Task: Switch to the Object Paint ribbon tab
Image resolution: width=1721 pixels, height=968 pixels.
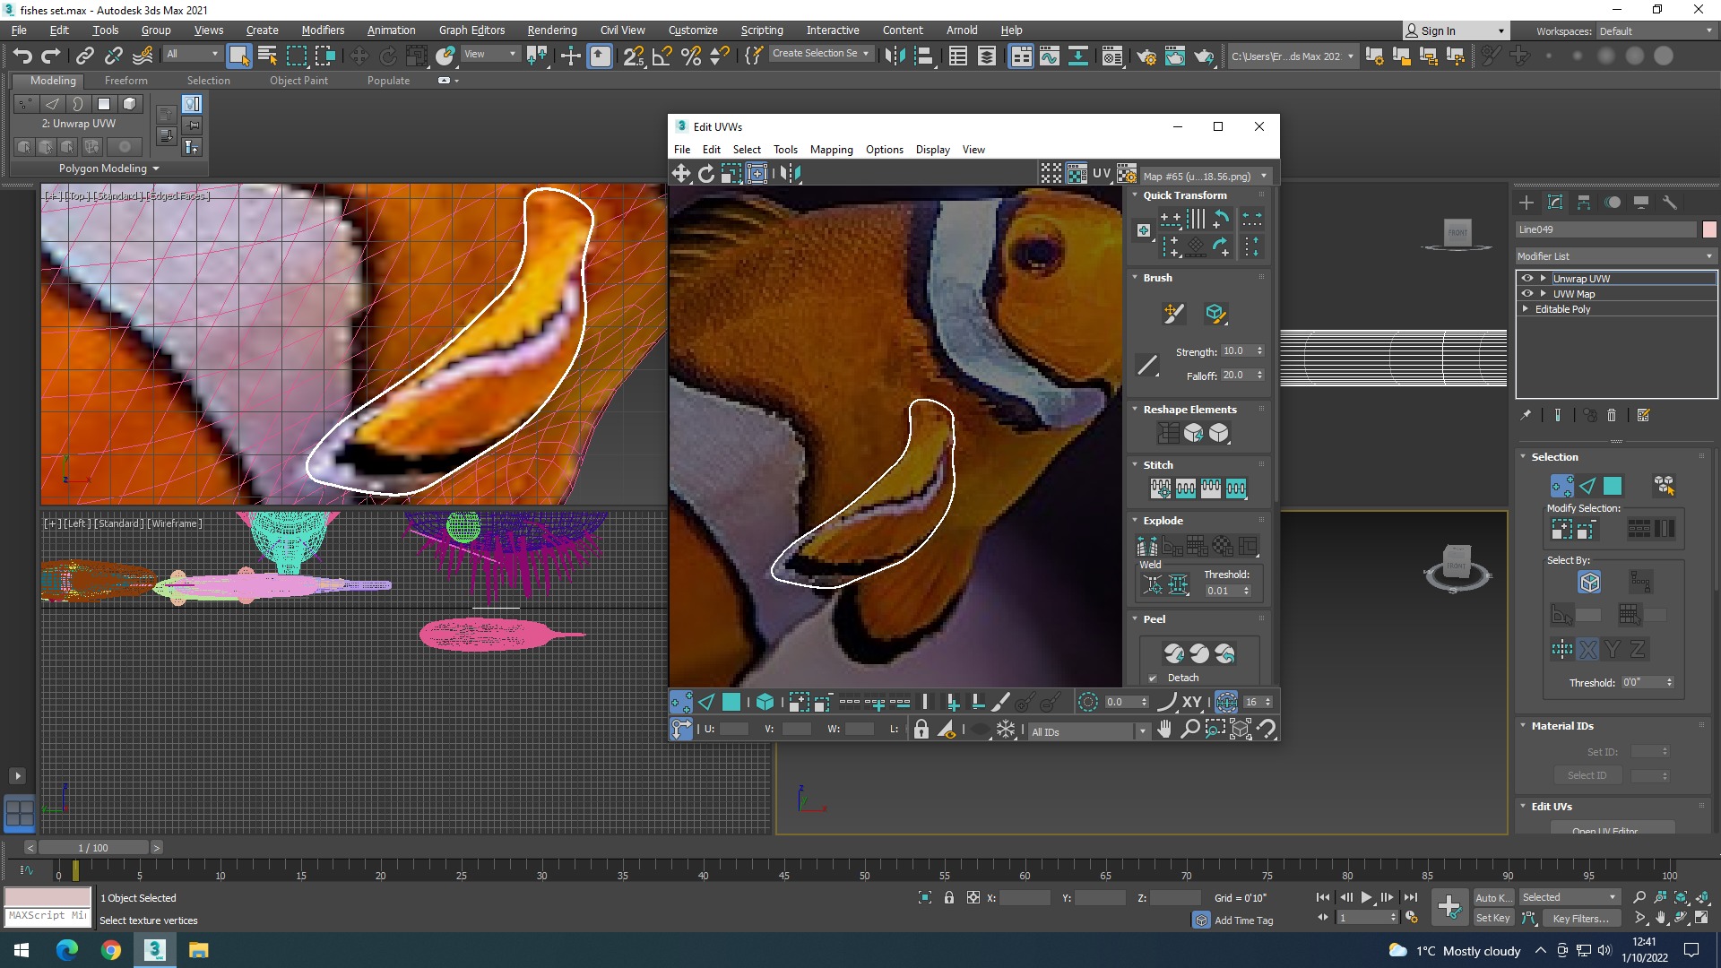Action: click(x=298, y=81)
